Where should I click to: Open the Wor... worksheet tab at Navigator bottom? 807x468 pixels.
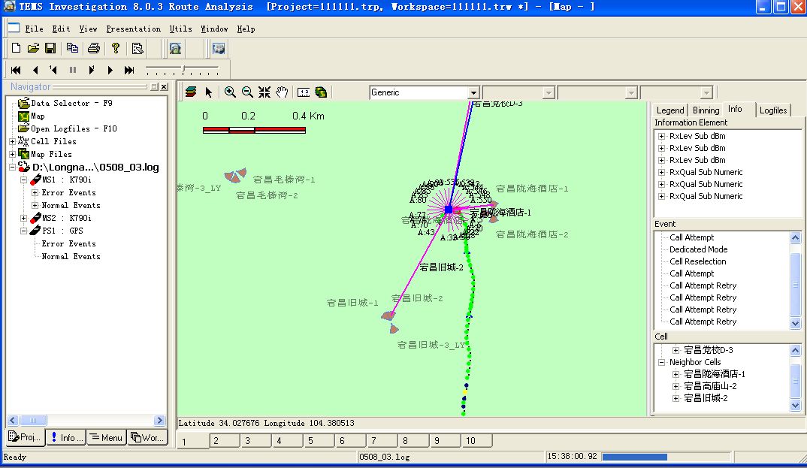point(148,437)
